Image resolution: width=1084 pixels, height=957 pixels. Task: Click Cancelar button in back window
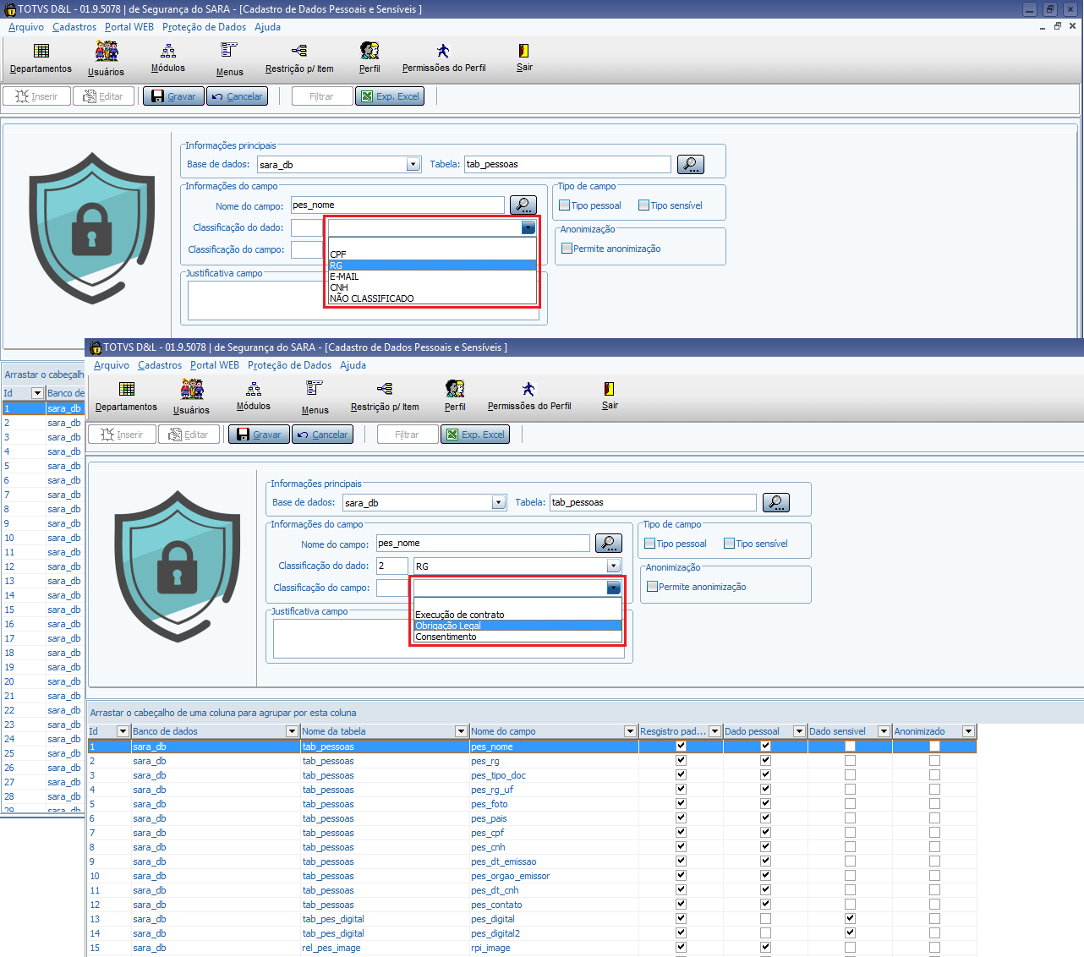click(x=237, y=96)
